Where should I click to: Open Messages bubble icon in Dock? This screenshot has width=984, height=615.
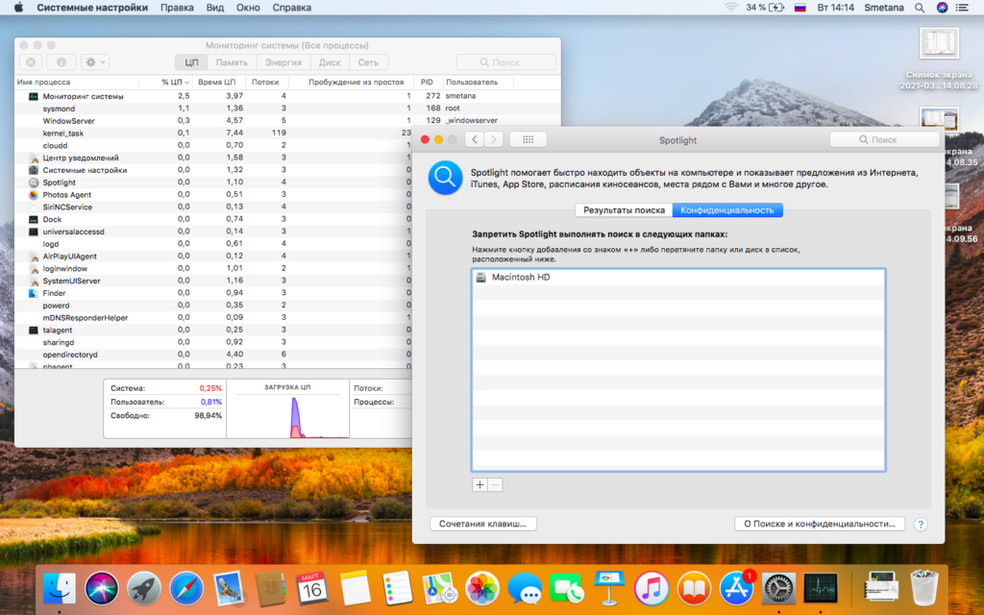click(x=525, y=589)
